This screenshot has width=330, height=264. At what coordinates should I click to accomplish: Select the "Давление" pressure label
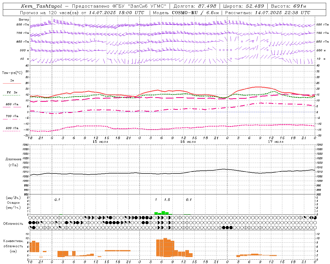(x=13, y=159)
